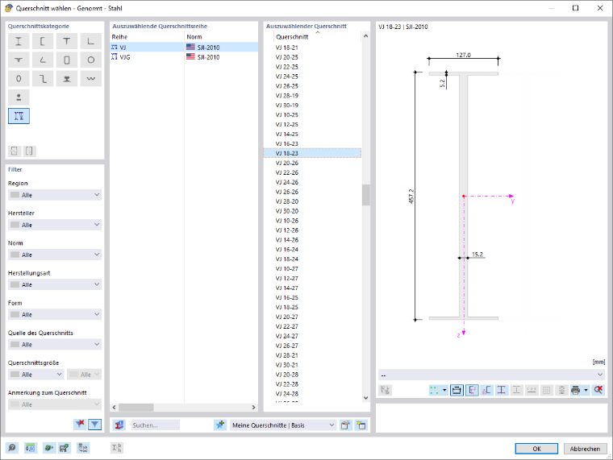Select the L-angle section category
The height and width of the screenshot is (460, 613).
tap(90, 41)
